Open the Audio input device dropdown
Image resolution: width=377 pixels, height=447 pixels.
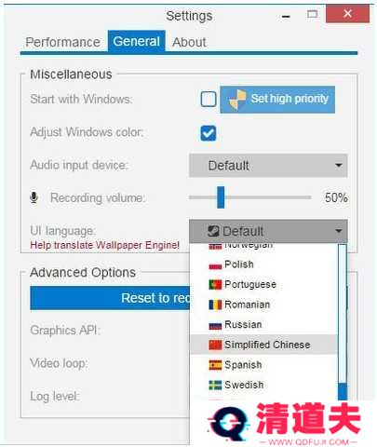tap(268, 166)
